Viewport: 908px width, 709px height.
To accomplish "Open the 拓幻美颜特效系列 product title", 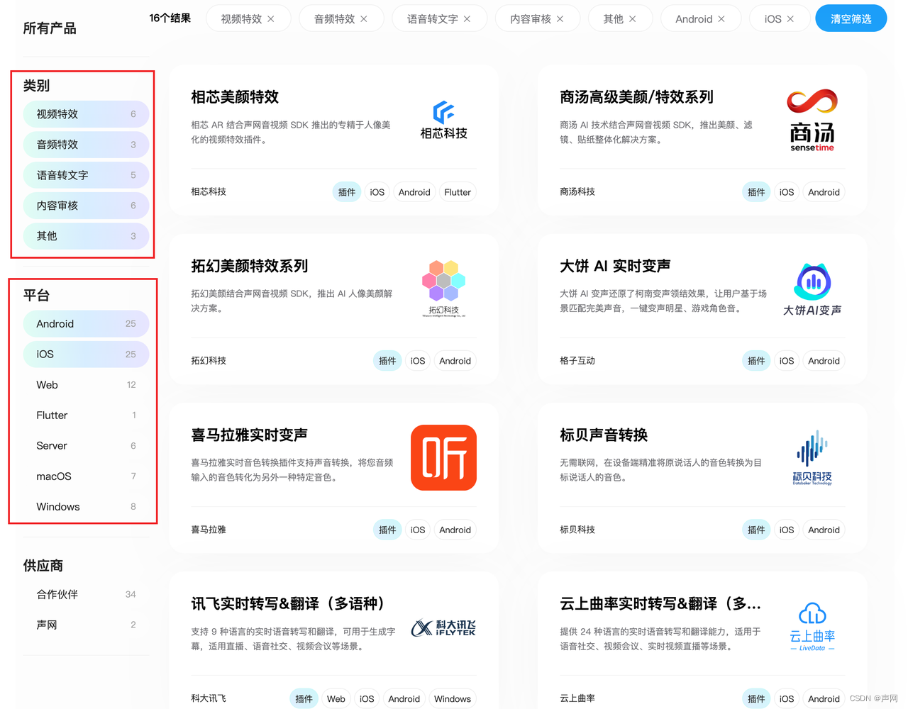I will [250, 266].
